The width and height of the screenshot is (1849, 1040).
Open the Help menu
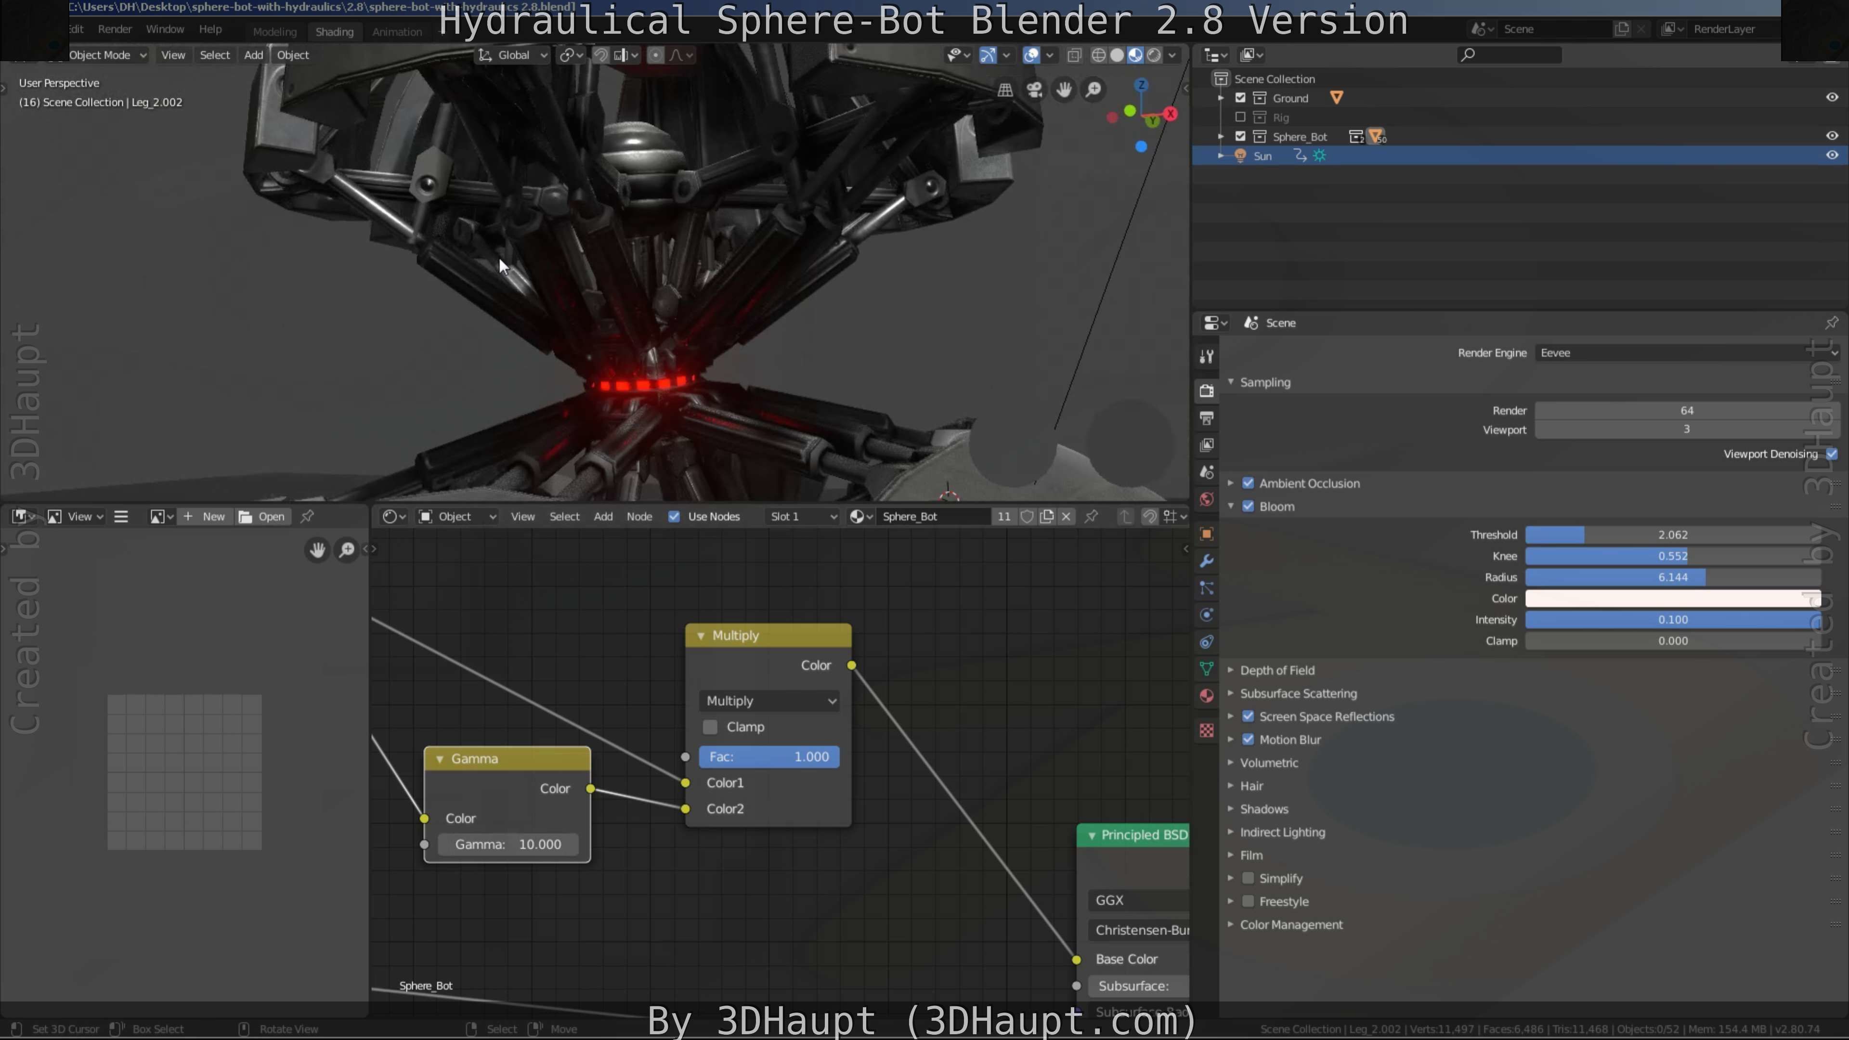[x=210, y=29]
